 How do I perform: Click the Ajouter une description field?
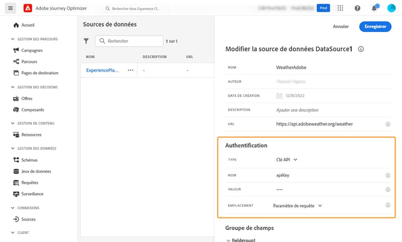click(297, 110)
